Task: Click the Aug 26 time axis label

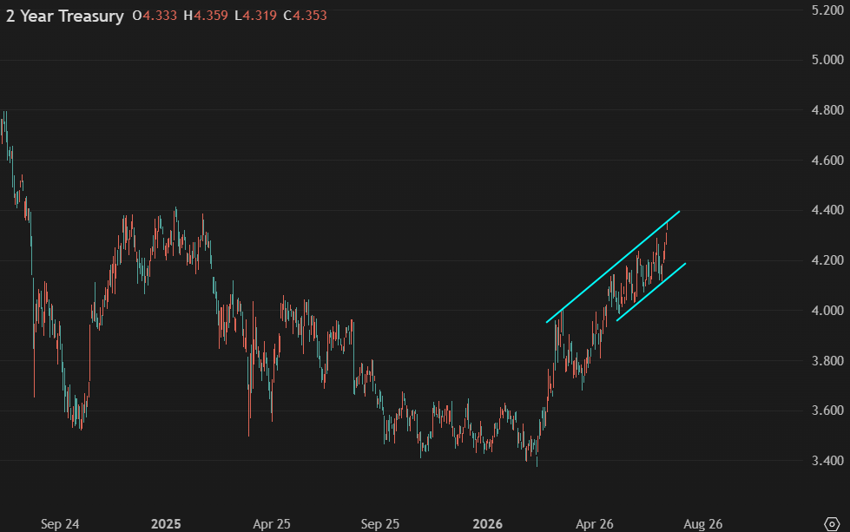Action: pyautogui.click(x=703, y=524)
